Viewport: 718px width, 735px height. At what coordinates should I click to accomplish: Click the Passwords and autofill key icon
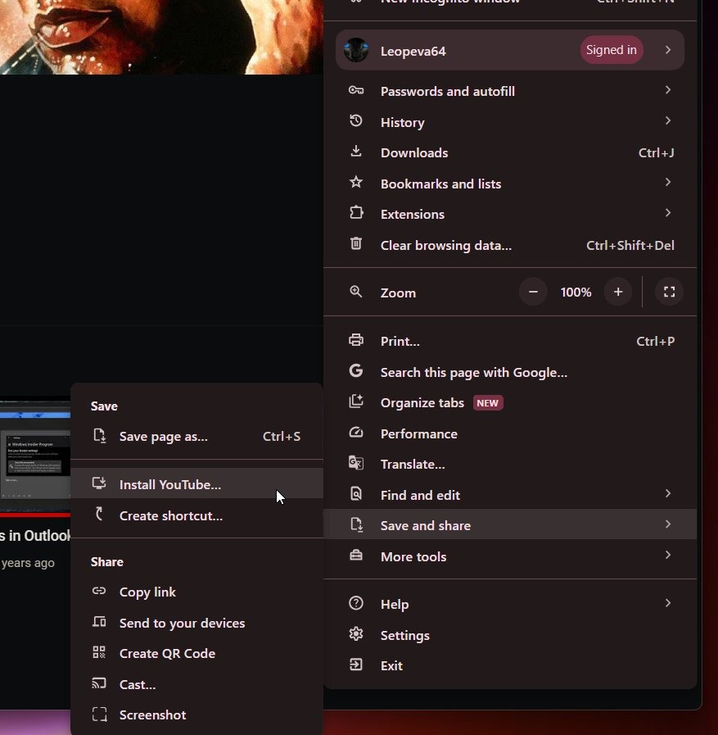coord(356,90)
